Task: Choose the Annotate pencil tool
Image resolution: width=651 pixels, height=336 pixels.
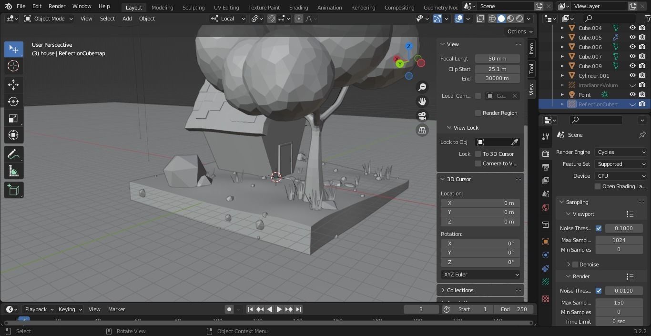Action: [13, 154]
